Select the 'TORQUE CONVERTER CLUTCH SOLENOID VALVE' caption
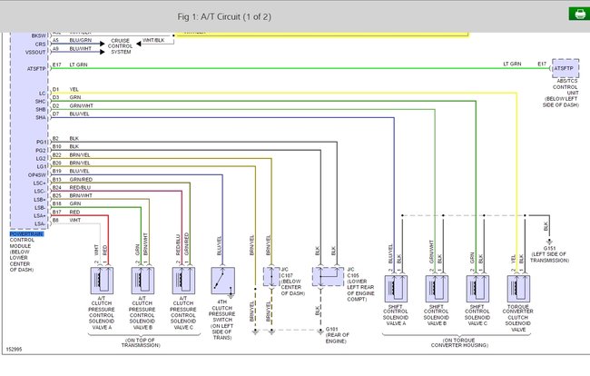The image size is (590, 376). coord(518,318)
